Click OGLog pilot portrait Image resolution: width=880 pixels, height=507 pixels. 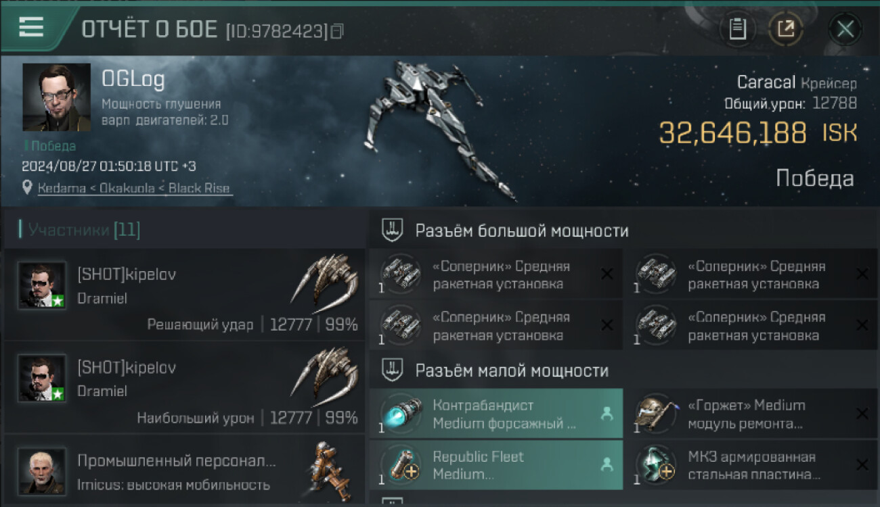56,97
